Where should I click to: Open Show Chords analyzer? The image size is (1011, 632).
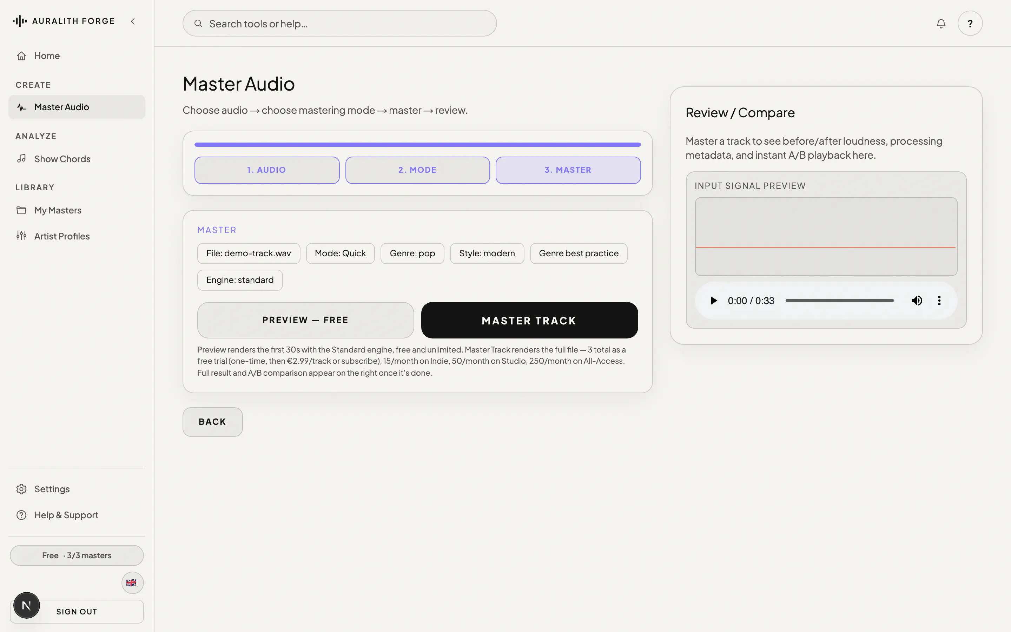[77, 159]
